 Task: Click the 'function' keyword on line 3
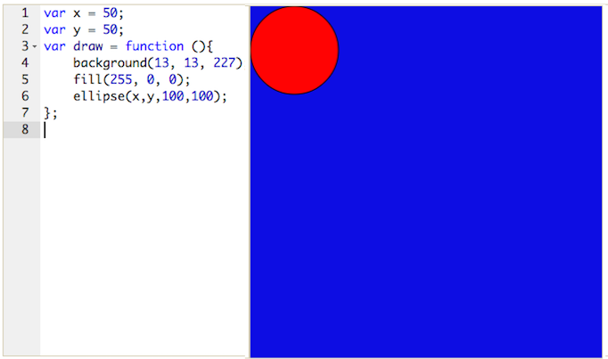coord(154,46)
